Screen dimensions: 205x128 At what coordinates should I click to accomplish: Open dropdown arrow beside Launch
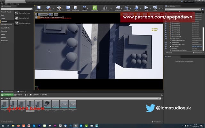159,9
